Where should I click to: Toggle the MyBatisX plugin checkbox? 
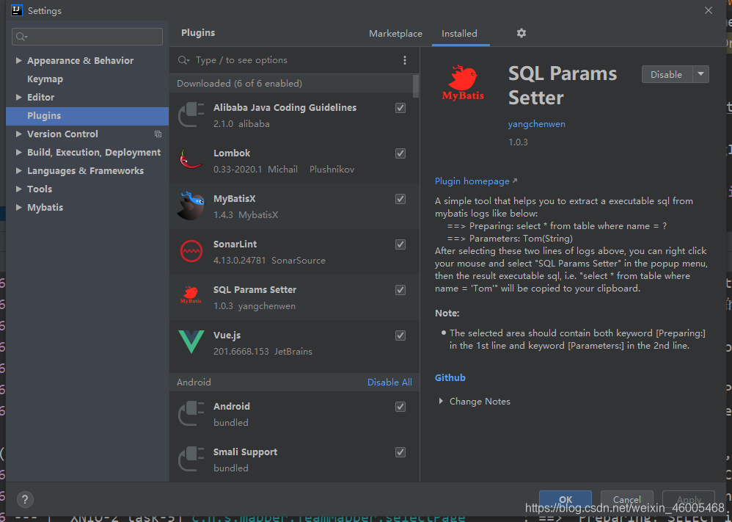point(400,199)
